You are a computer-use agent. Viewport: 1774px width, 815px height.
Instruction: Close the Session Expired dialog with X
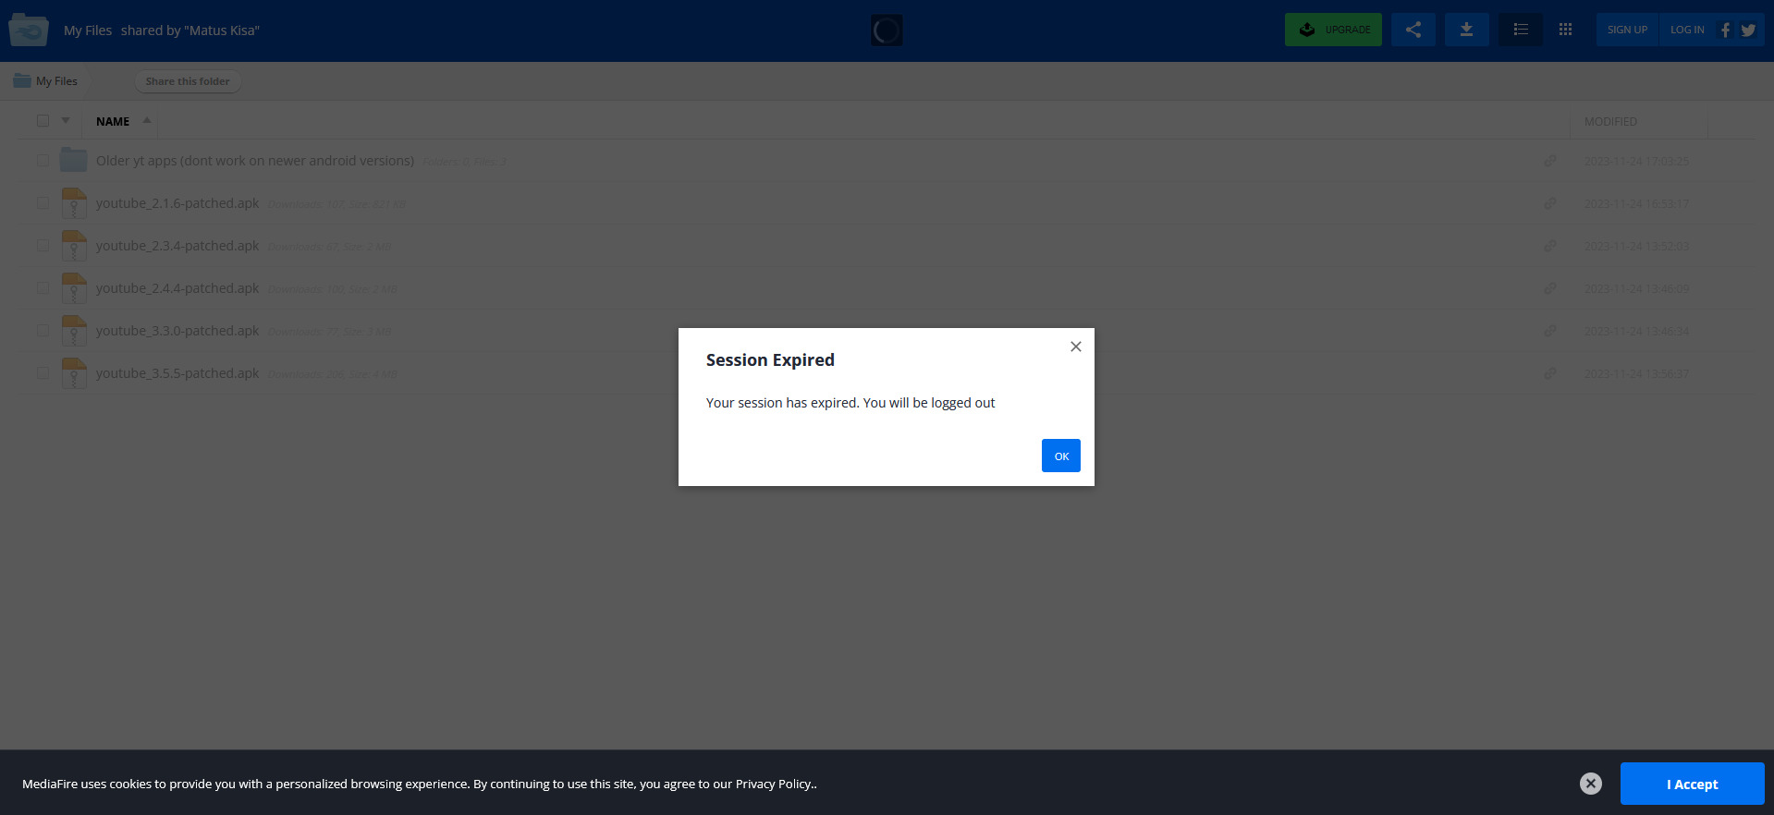tap(1076, 347)
